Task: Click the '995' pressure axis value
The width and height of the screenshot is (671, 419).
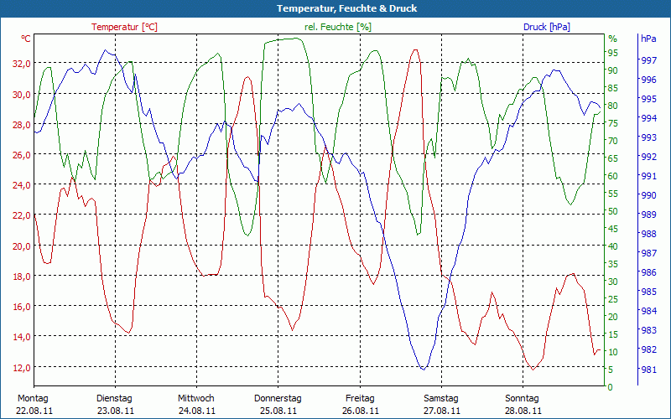Action: pos(649,99)
